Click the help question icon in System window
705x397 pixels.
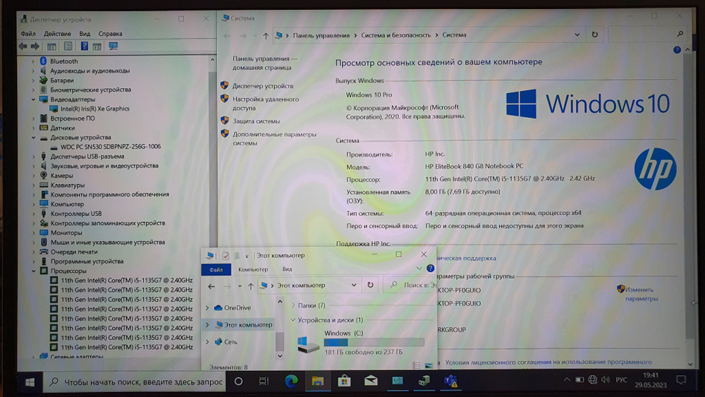(677, 50)
